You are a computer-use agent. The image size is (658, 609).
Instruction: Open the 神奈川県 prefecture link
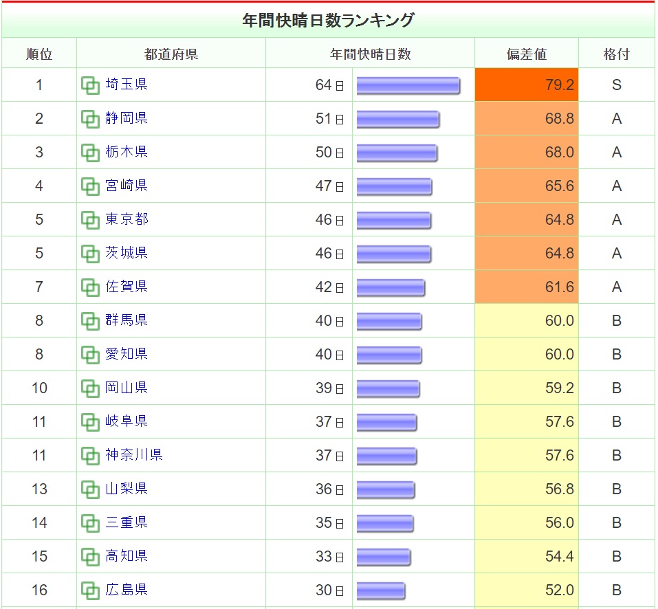134,454
